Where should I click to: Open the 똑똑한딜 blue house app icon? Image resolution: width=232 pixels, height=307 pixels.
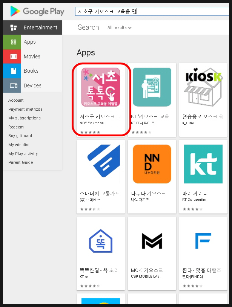tap(101, 241)
